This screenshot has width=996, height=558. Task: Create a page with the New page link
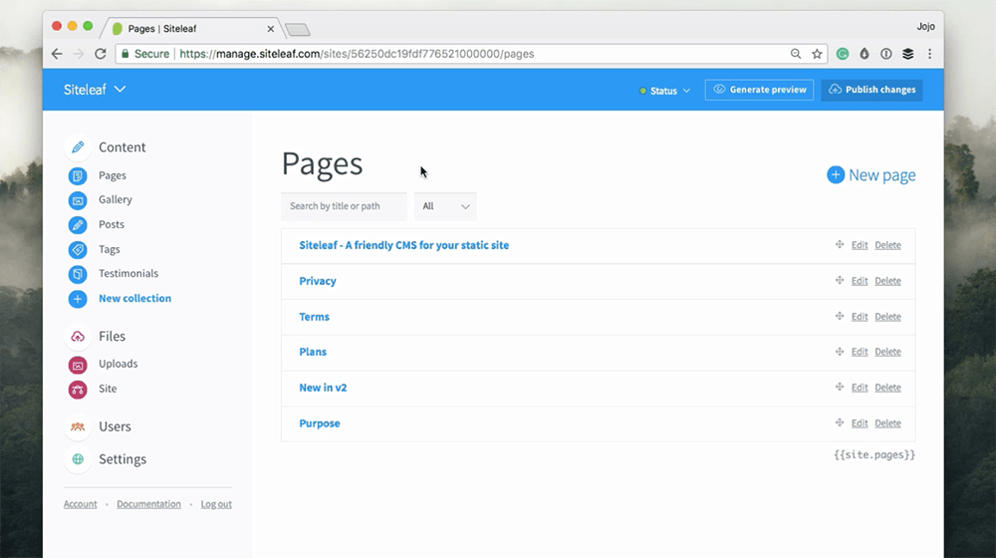click(x=871, y=175)
